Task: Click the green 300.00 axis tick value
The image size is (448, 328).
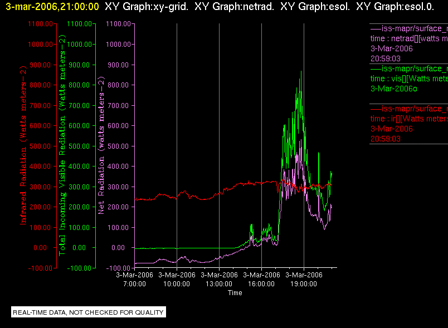Action: tap(79, 187)
